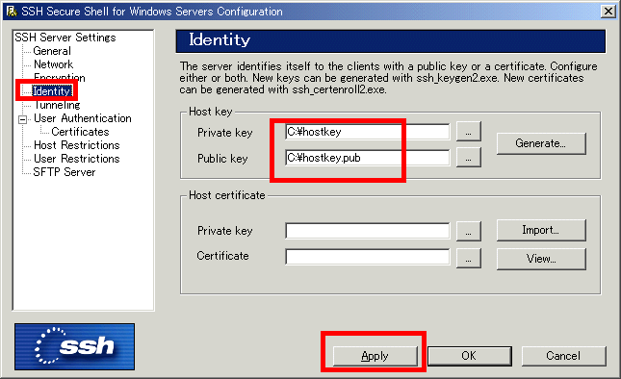Screen dimensions: 621x379
Task: Confirm settings with the OK button
Action: [x=469, y=356]
